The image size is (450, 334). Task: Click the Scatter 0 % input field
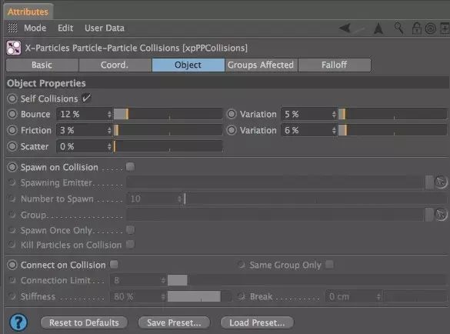coord(82,146)
